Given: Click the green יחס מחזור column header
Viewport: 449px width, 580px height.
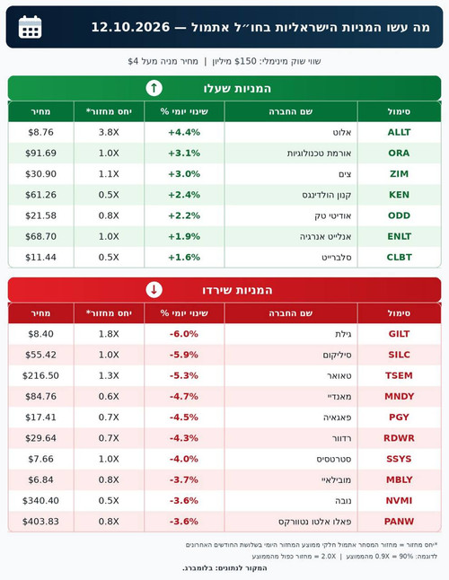Looking at the screenshot, I should click(109, 111).
